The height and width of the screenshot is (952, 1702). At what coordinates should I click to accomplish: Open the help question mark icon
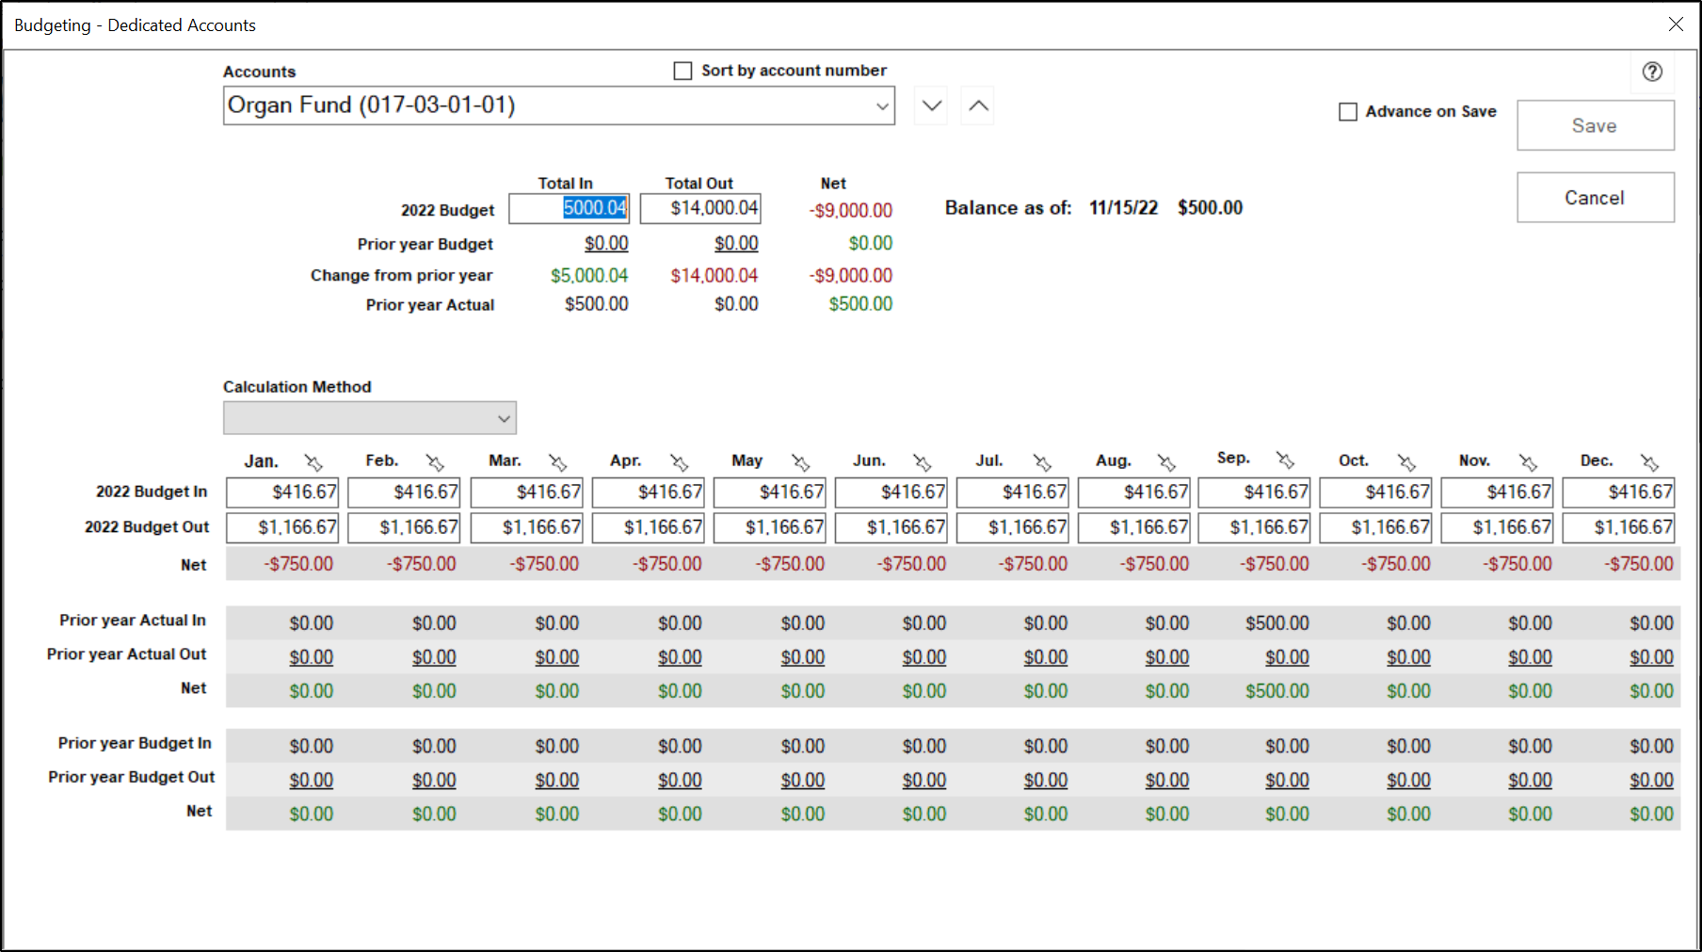(1652, 72)
